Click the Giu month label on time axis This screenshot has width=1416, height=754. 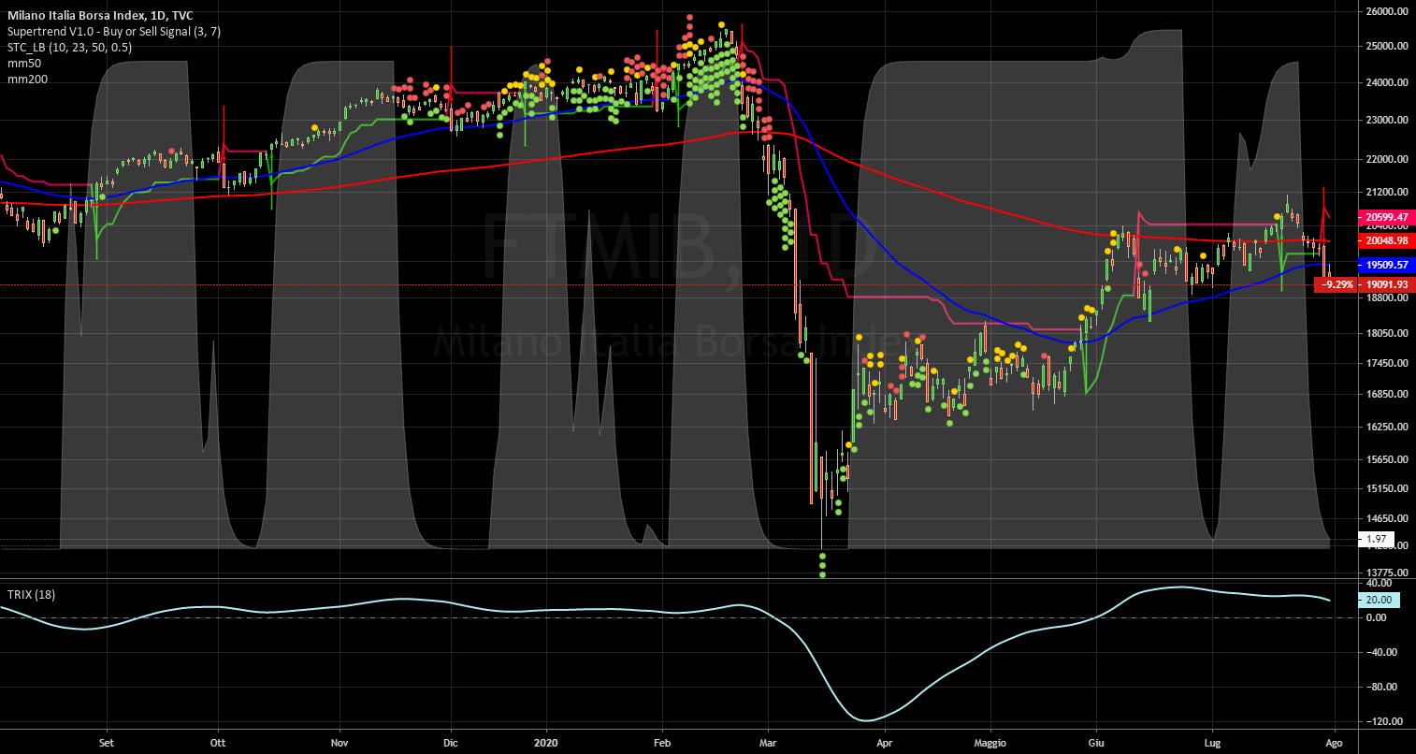[x=1096, y=742]
